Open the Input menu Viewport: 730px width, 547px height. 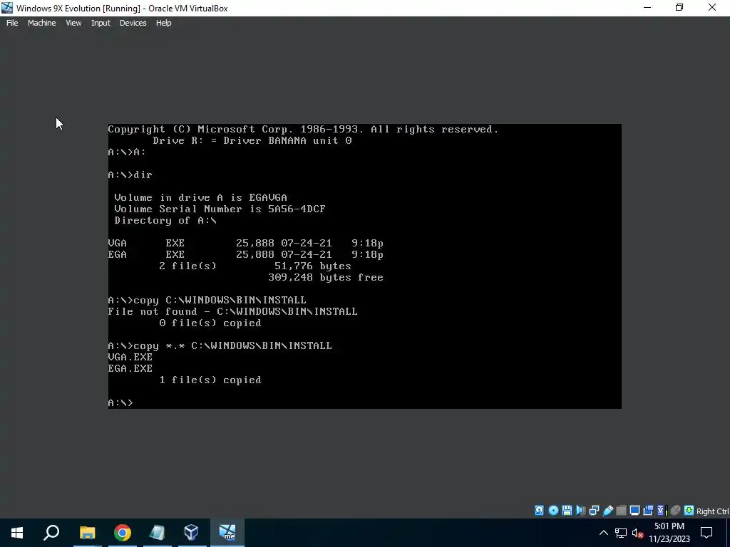point(101,23)
